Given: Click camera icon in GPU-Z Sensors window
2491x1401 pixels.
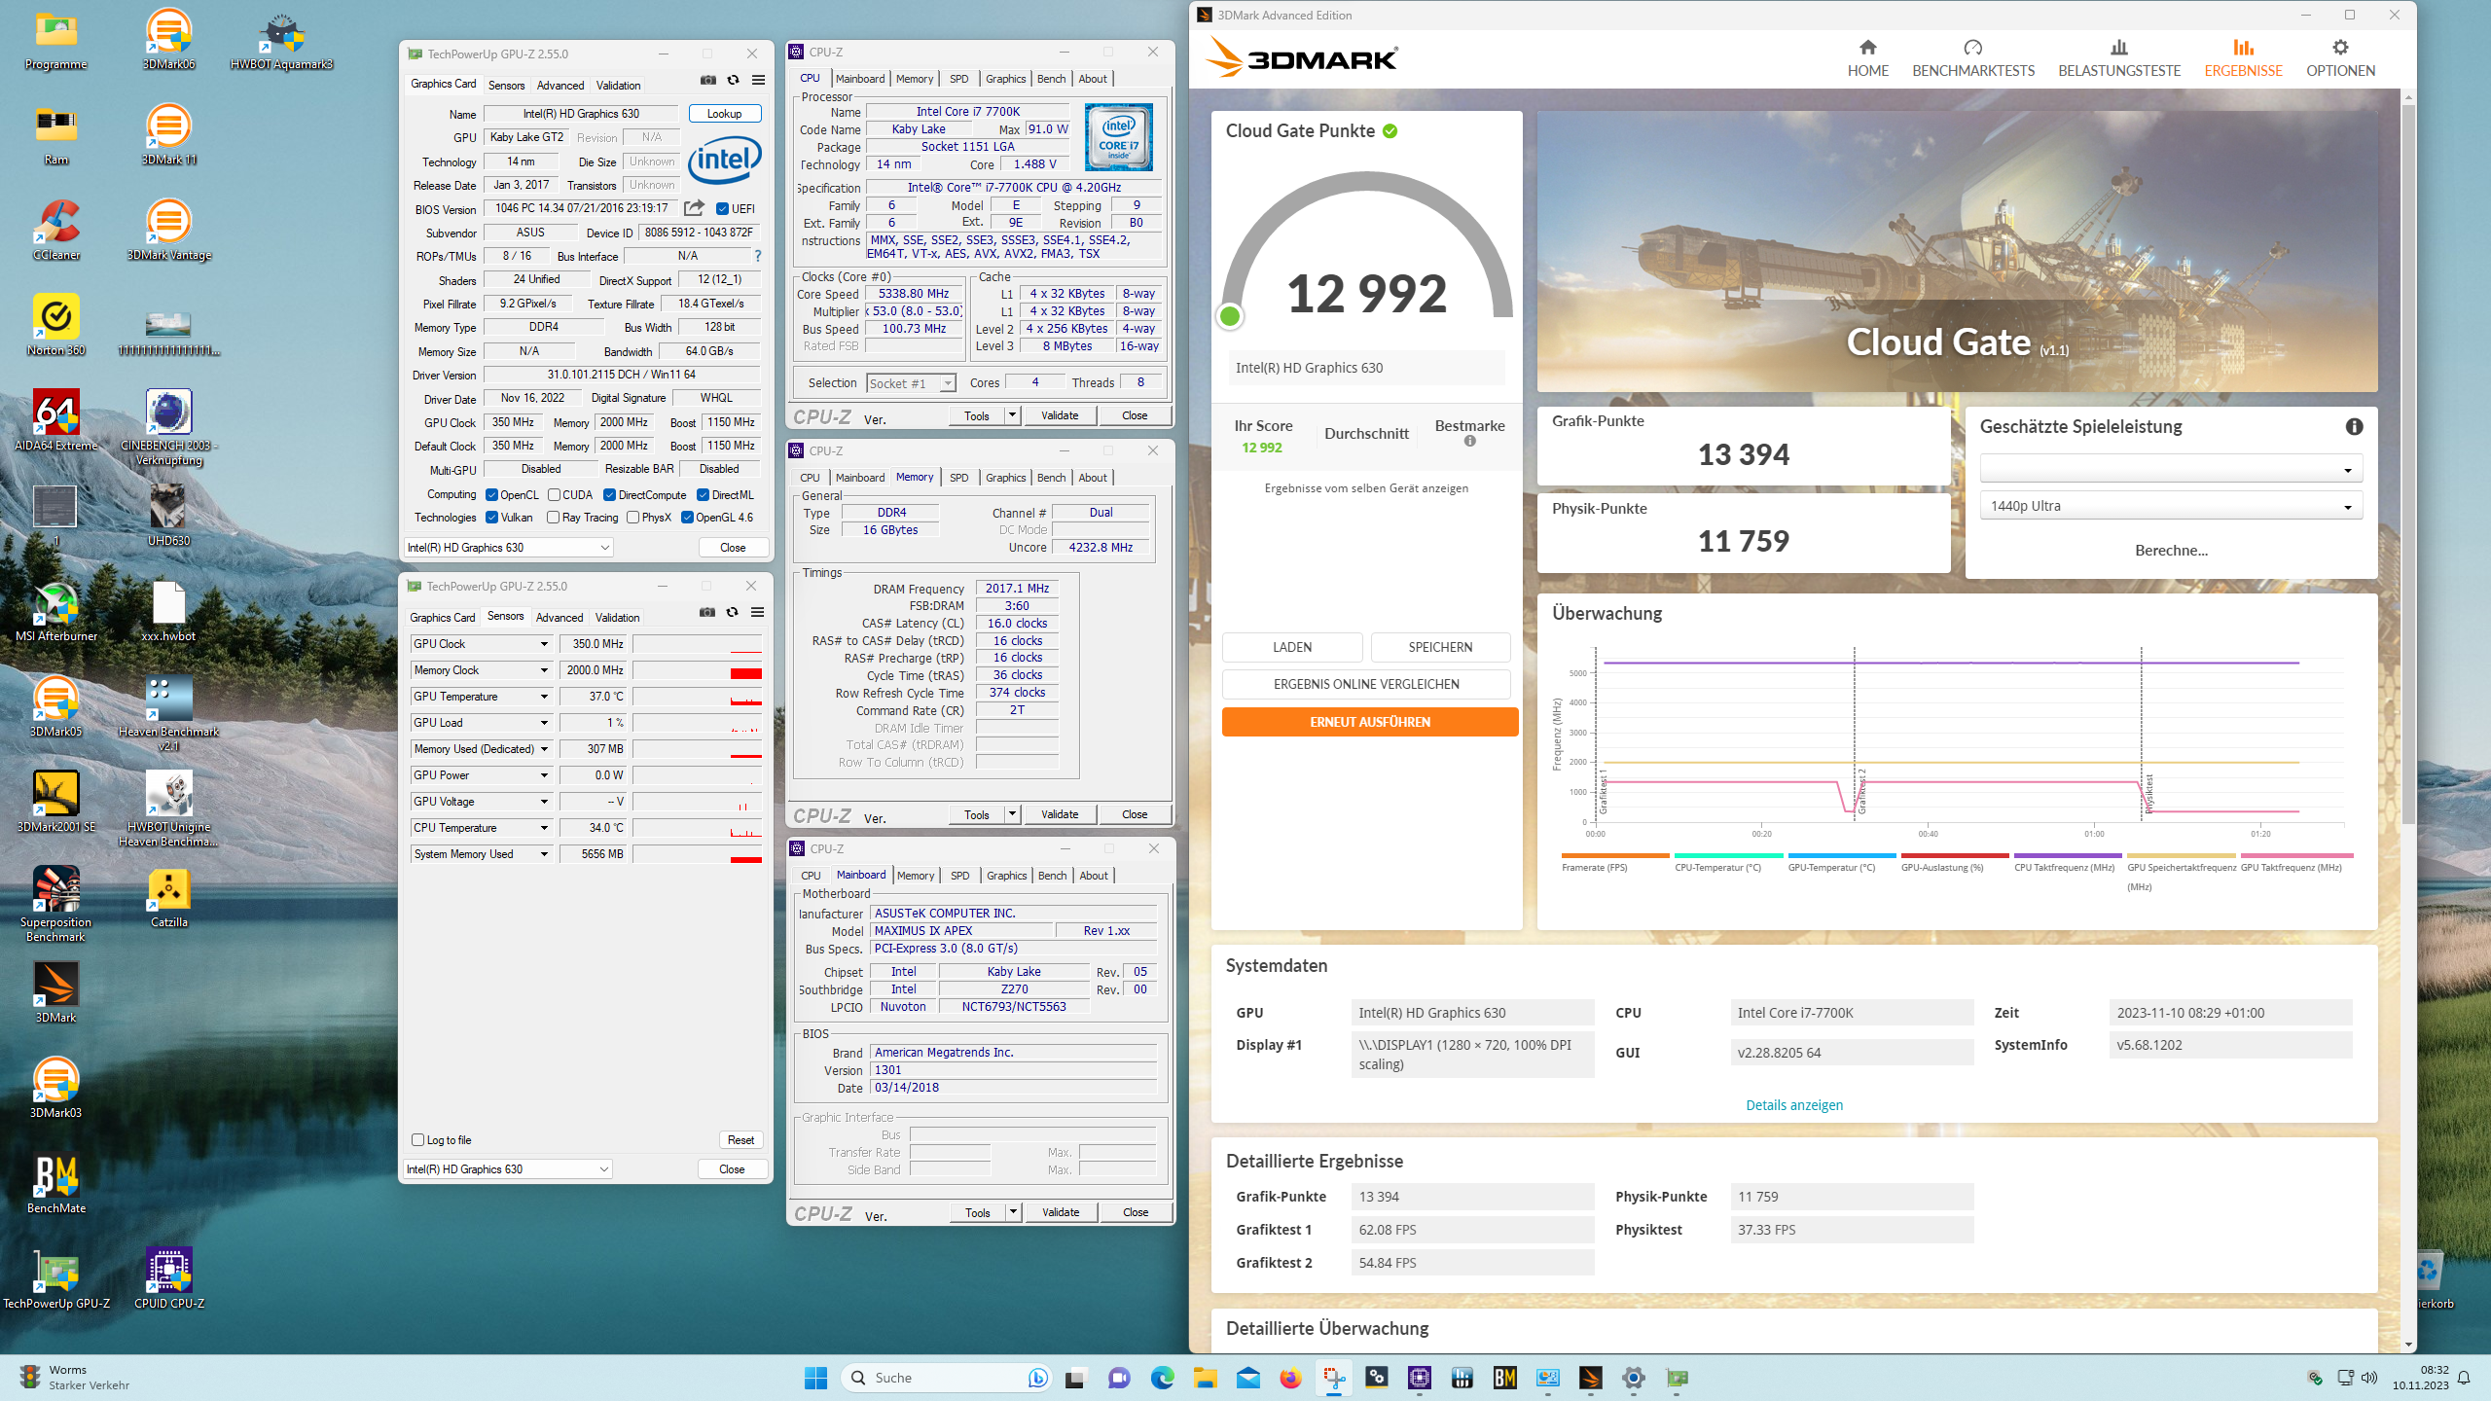Looking at the screenshot, I should (x=707, y=612).
